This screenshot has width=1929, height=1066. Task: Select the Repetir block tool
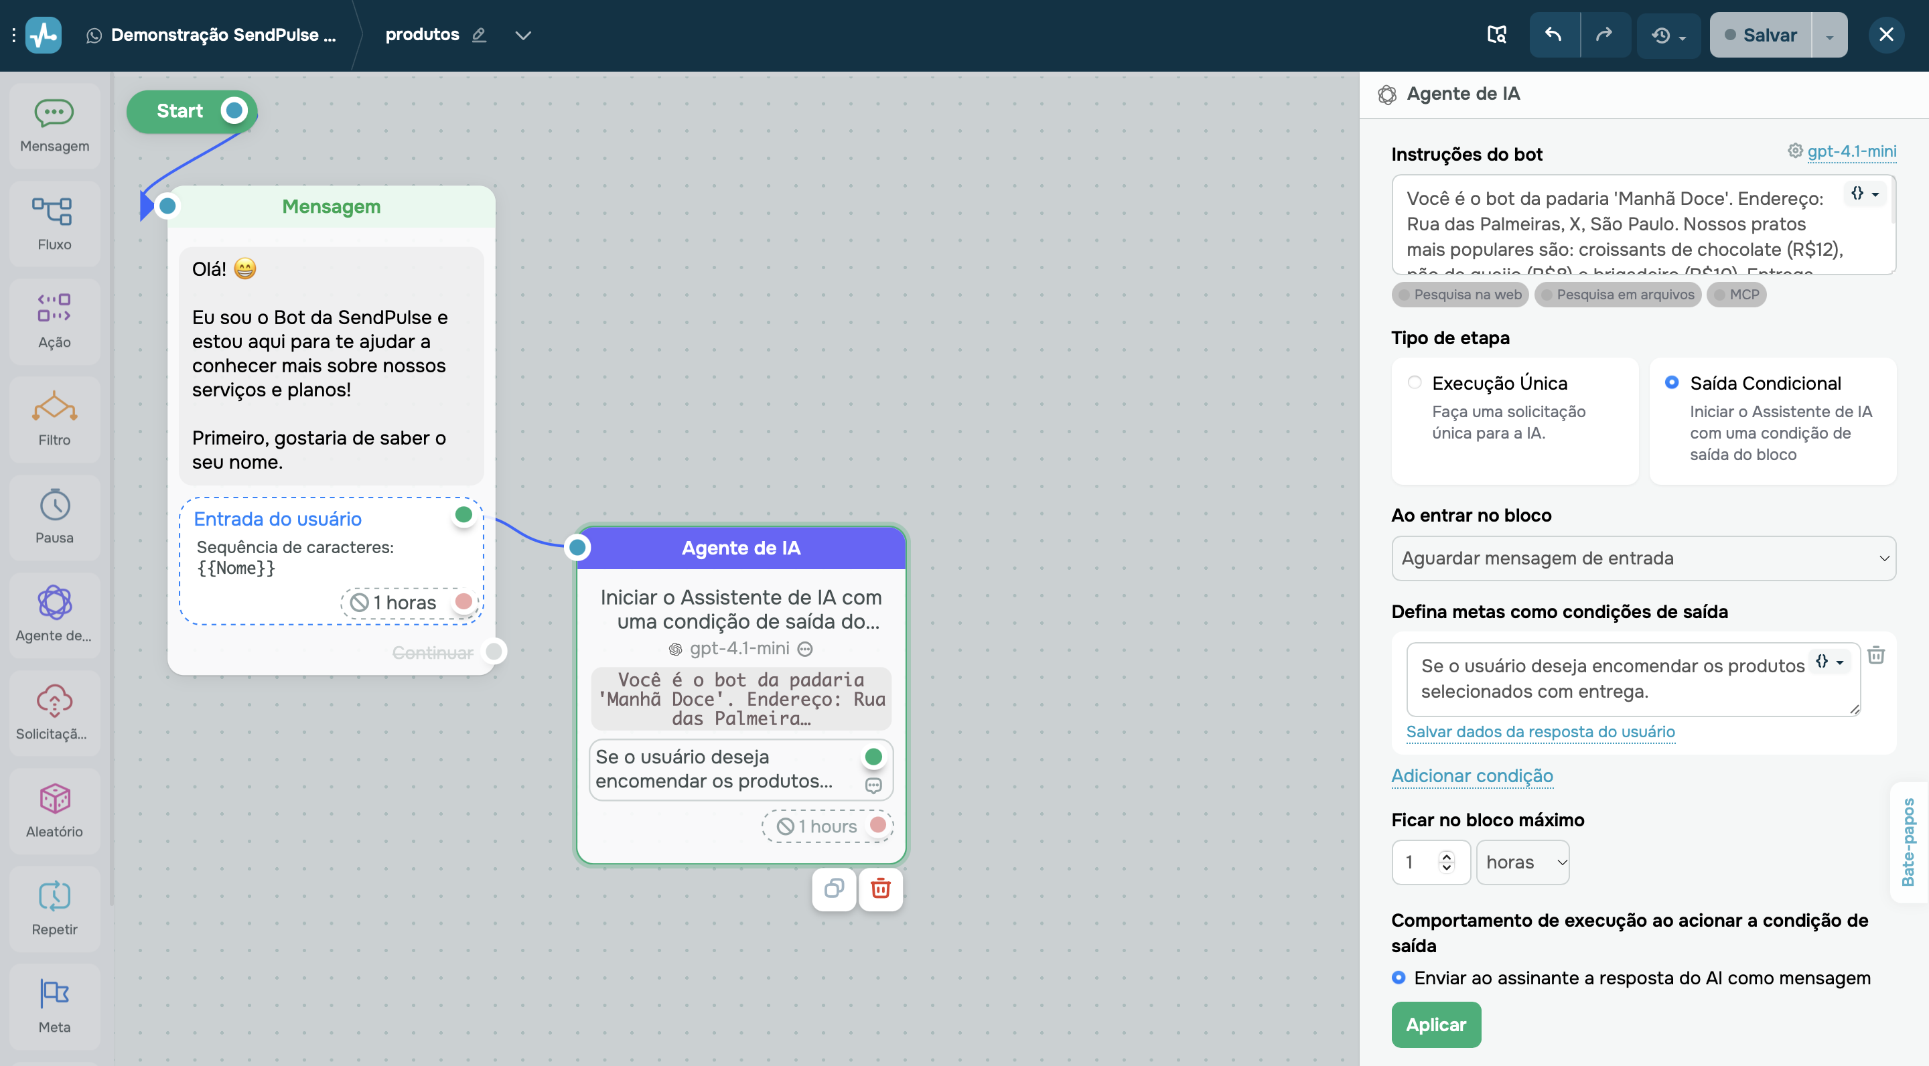pyautogui.click(x=55, y=909)
